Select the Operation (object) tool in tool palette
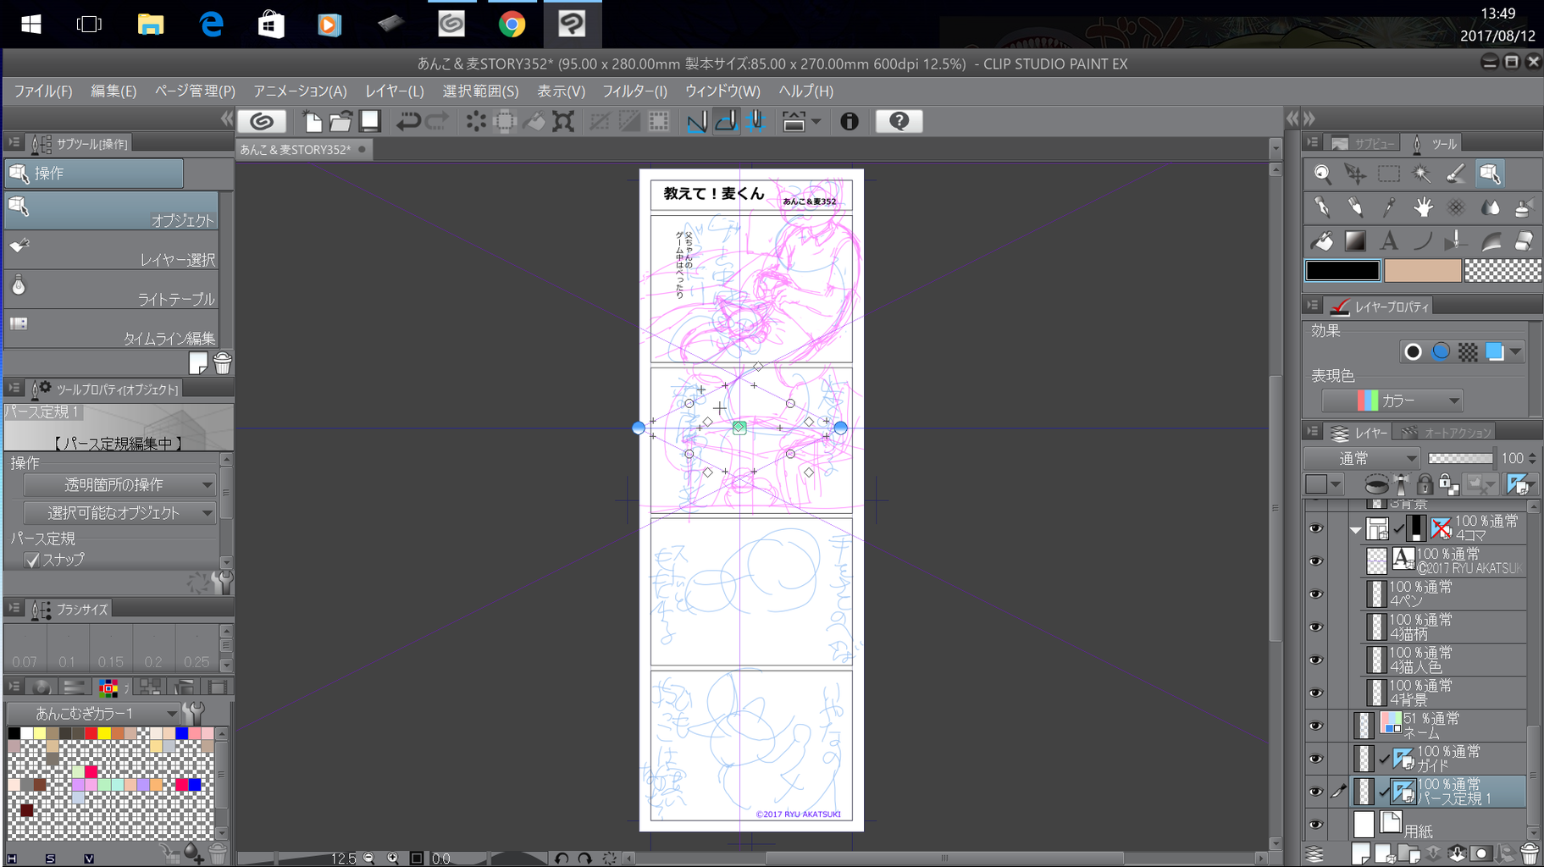The width and height of the screenshot is (1544, 867). (x=1490, y=174)
